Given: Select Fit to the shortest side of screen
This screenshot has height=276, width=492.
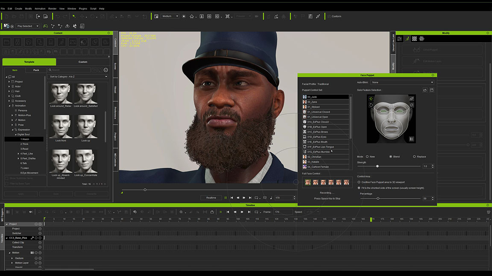Looking at the screenshot, I should 359,188.
